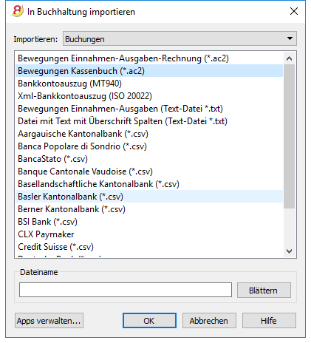Select Bewegungen Kassenbuch (*.ac2) entry
311x343 pixels.
(149, 71)
